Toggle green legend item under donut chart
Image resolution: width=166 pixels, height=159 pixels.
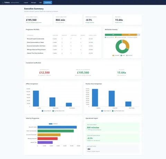(123, 55)
